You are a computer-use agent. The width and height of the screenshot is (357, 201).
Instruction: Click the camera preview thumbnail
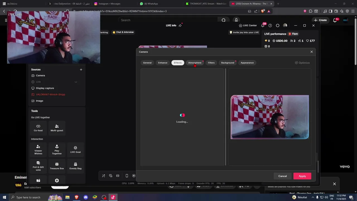(270, 117)
